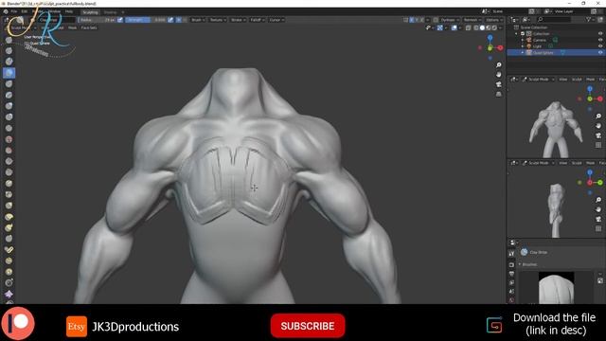Select the Pinch brush tool
This screenshot has width=606, height=341.
click(9, 194)
